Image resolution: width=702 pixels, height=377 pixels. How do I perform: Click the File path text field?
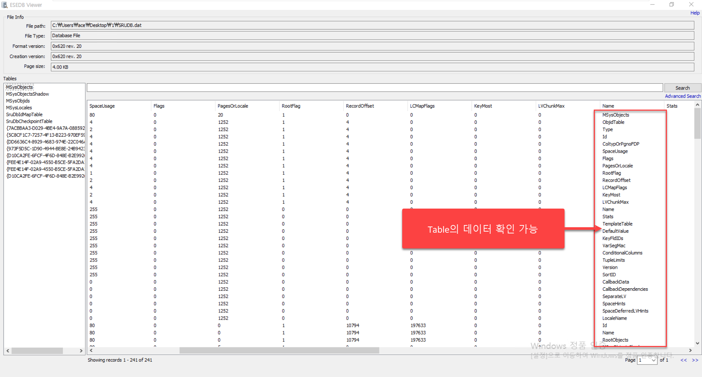[x=372, y=25]
